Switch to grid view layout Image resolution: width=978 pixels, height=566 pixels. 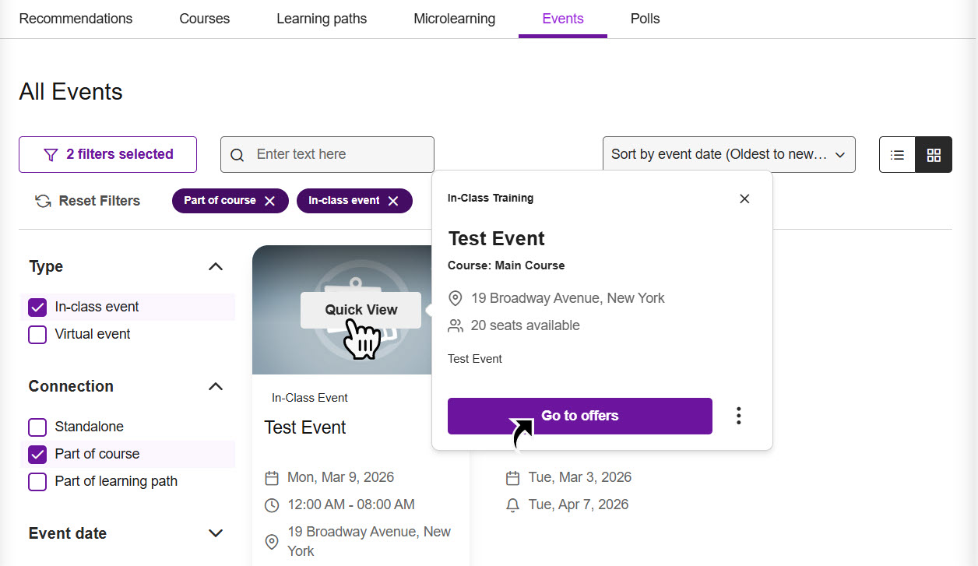tap(933, 154)
